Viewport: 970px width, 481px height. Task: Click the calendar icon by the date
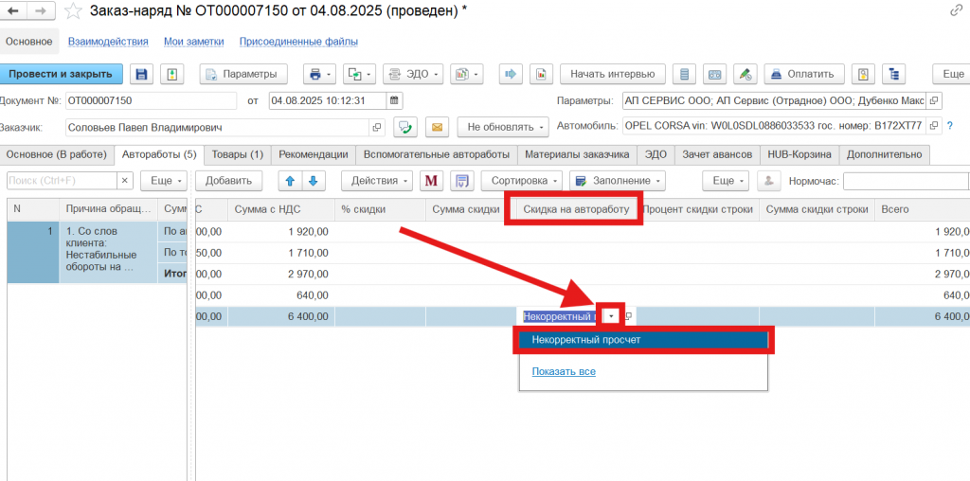point(395,100)
